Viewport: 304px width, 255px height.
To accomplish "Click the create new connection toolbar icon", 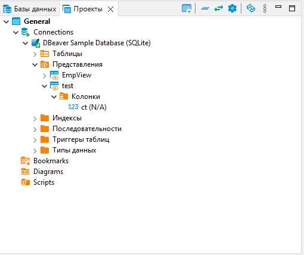I will [x=187, y=9].
